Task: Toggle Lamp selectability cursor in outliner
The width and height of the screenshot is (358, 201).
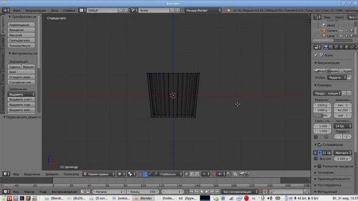Action: [x=347, y=36]
